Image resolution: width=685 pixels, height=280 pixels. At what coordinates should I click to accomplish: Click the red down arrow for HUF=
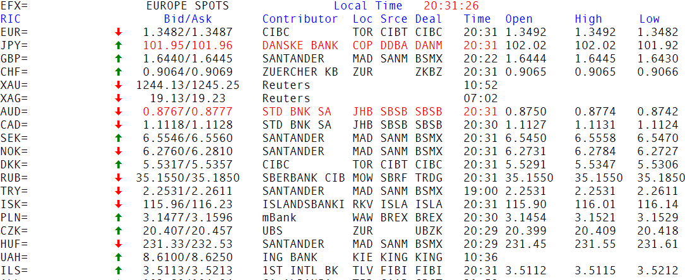pyautogui.click(x=119, y=244)
